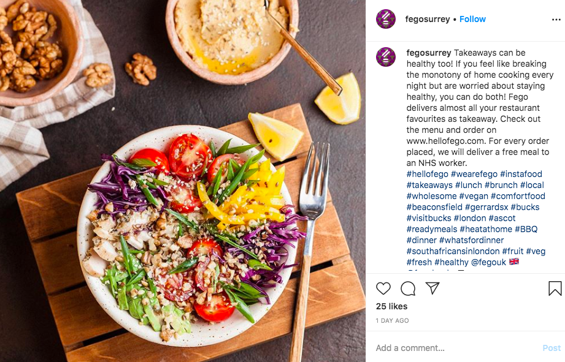565x362 pixels.
Task: Click inside the Add a comment field
Action: 456,348
